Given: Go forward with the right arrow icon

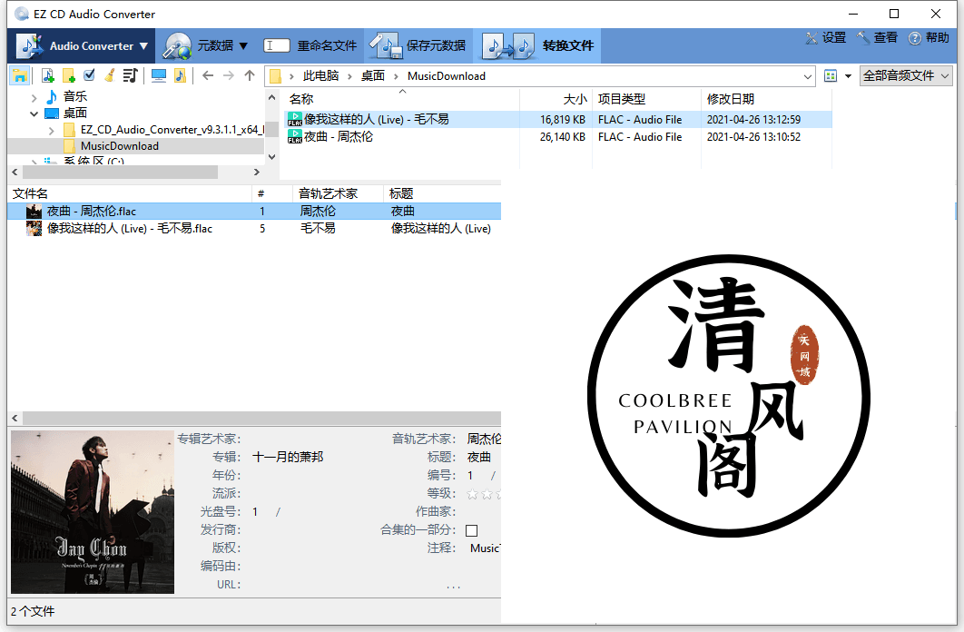Looking at the screenshot, I should point(229,75).
